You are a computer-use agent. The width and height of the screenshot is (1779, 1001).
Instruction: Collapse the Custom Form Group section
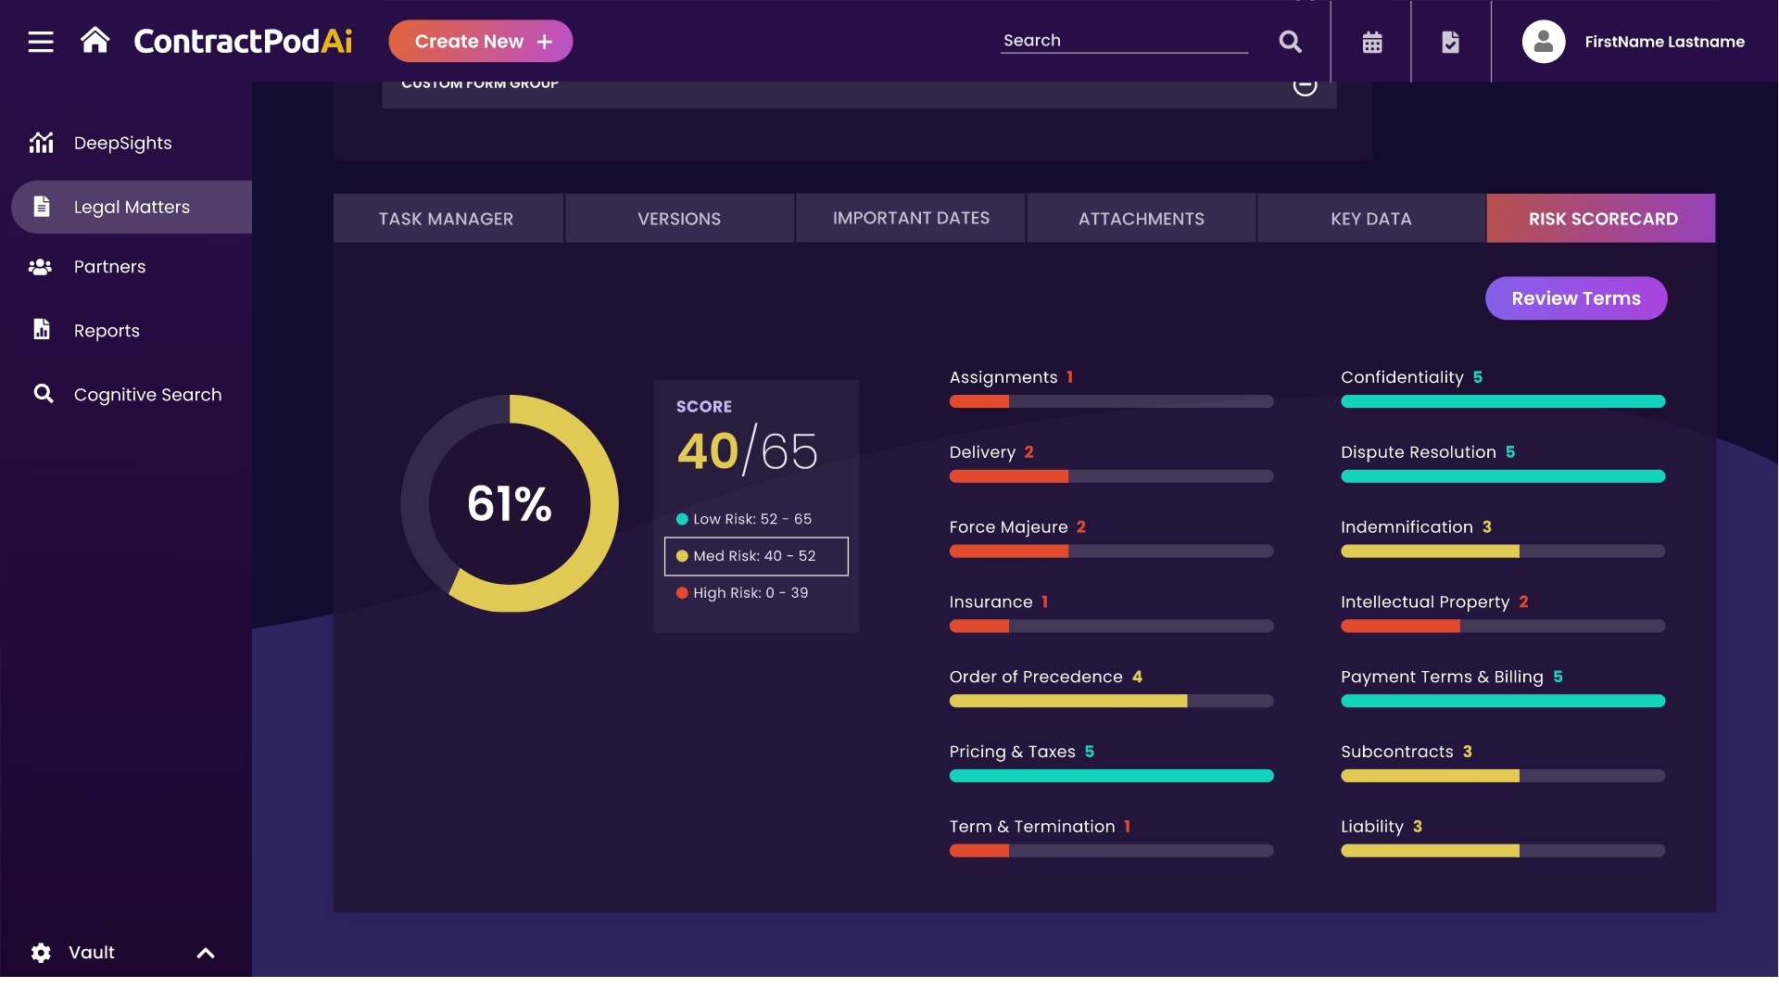tap(1305, 85)
